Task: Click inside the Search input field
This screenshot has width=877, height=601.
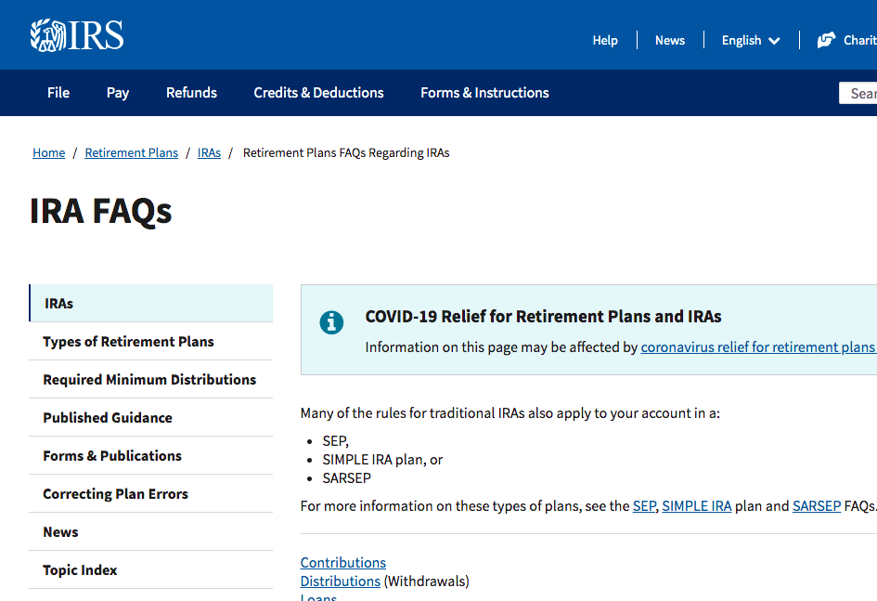Action: 858,93
